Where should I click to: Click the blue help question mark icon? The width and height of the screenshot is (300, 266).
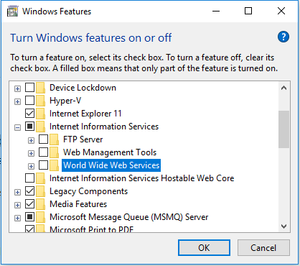tap(283, 37)
